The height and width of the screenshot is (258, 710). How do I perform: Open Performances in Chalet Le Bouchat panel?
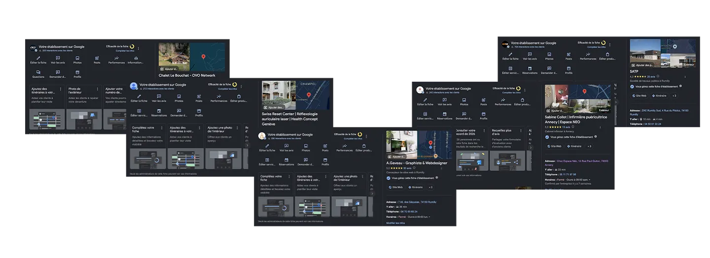point(116,60)
